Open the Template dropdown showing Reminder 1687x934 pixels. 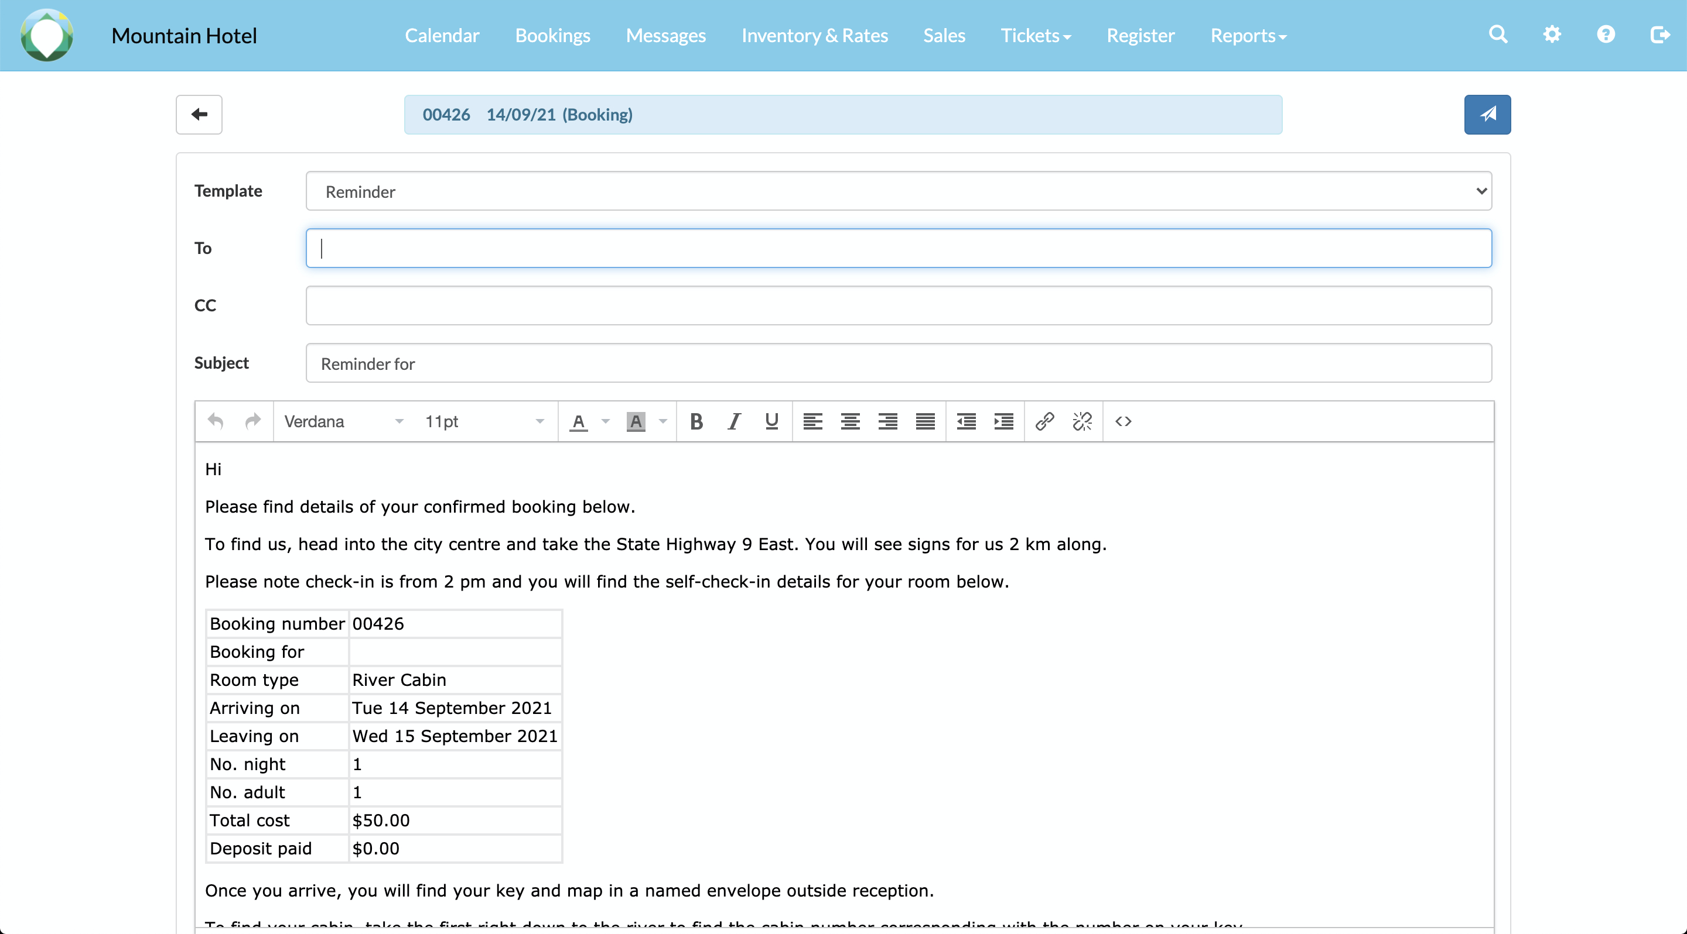(898, 191)
